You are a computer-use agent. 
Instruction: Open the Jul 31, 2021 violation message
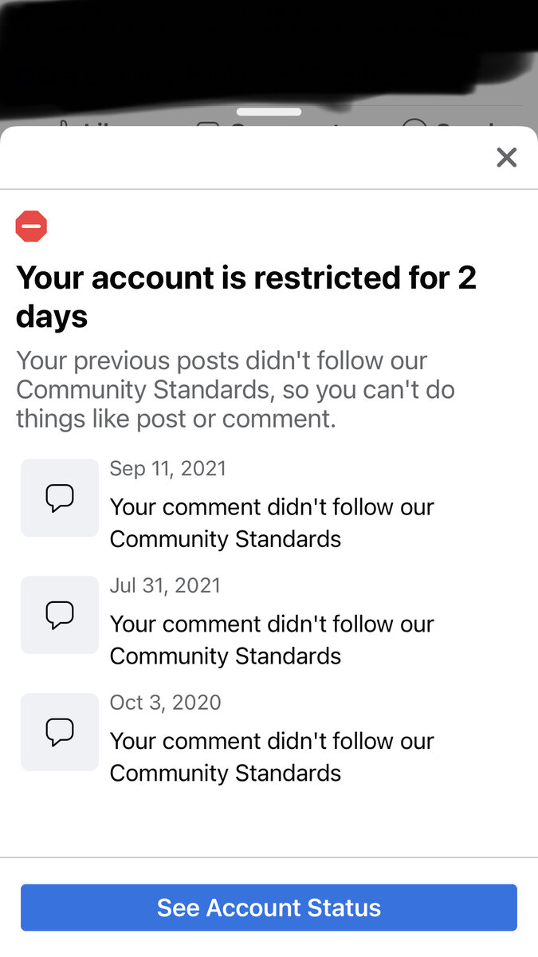pos(271,640)
